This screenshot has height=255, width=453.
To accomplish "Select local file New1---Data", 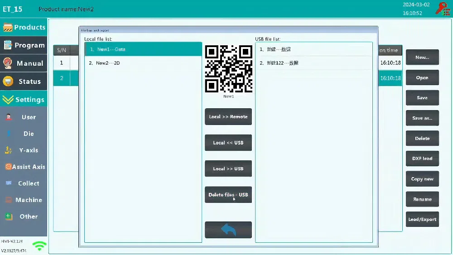I will point(143,49).
